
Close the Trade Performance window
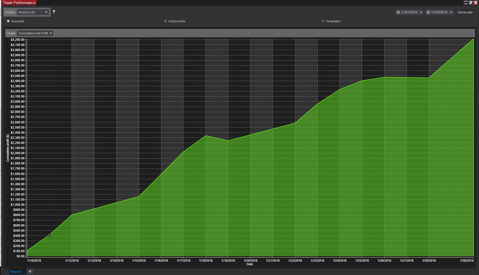[x=476, y=3]
